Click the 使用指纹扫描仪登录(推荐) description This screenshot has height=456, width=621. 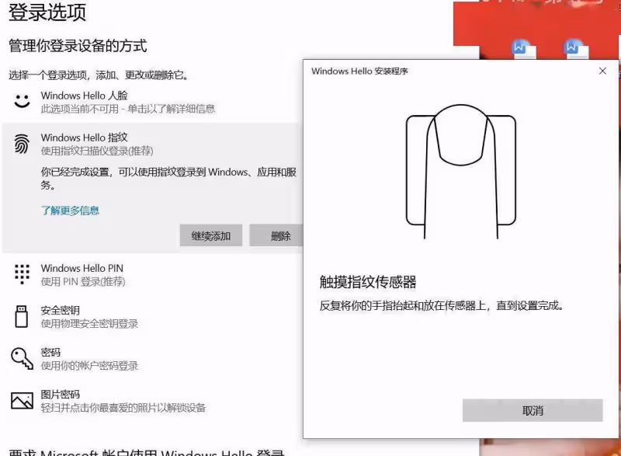tap(97, 151)
